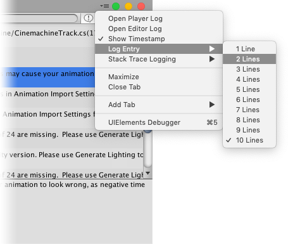Click the console vertical scrollbar thumb

(x=148, y=149)
